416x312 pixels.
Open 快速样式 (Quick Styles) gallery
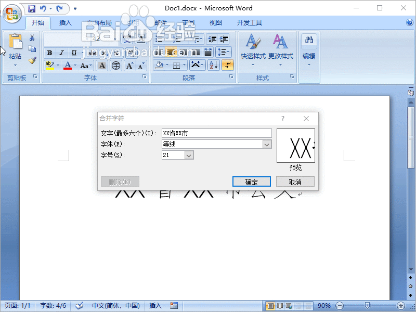click(x=253, y=49)
